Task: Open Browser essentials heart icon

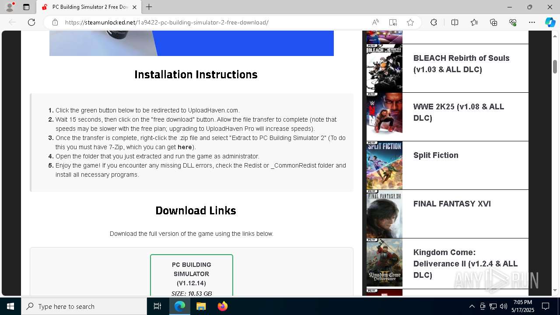Action: click(x=513, y=22)
